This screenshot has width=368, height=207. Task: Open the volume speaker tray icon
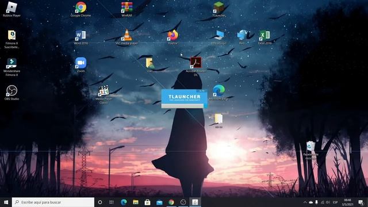point(328,202)
